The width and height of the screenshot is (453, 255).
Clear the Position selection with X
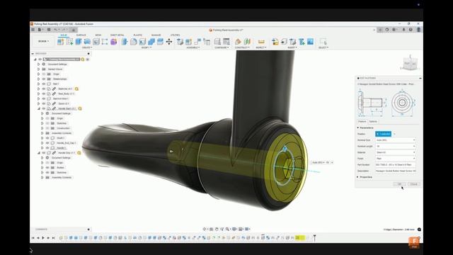[x=394, y=134]
